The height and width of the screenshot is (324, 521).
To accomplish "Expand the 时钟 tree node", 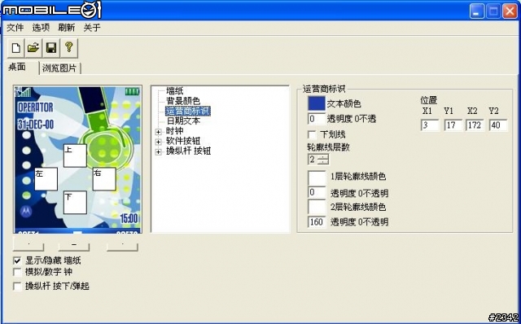I will pos(159,132).
